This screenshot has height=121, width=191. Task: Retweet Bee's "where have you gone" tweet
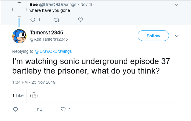[56, 20]
